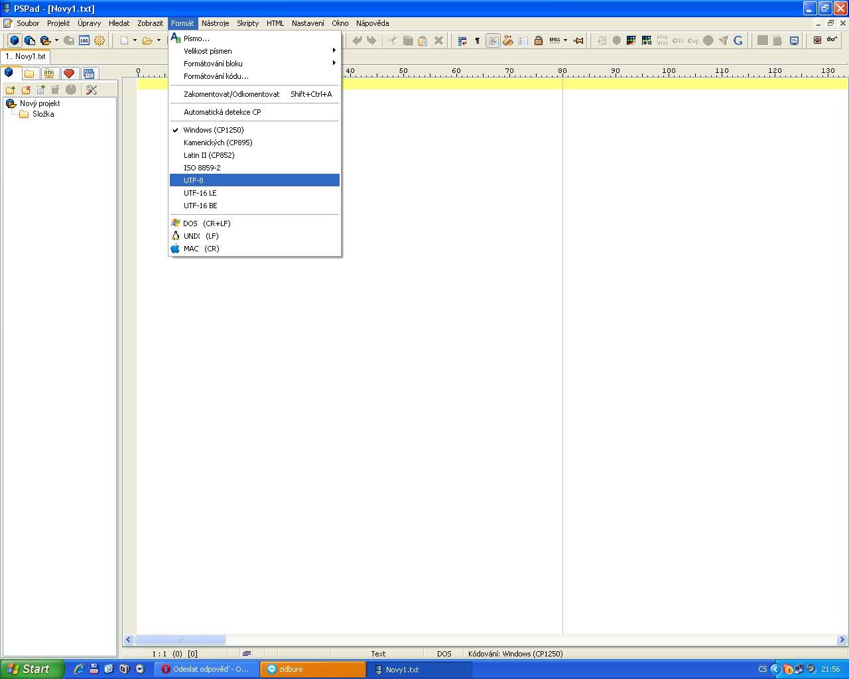Click the horizontal scrollbar thumb

click(x=180, y=640)
